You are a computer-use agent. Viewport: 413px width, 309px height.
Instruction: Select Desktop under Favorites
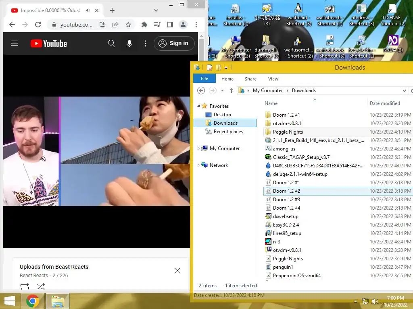(222, 115)
